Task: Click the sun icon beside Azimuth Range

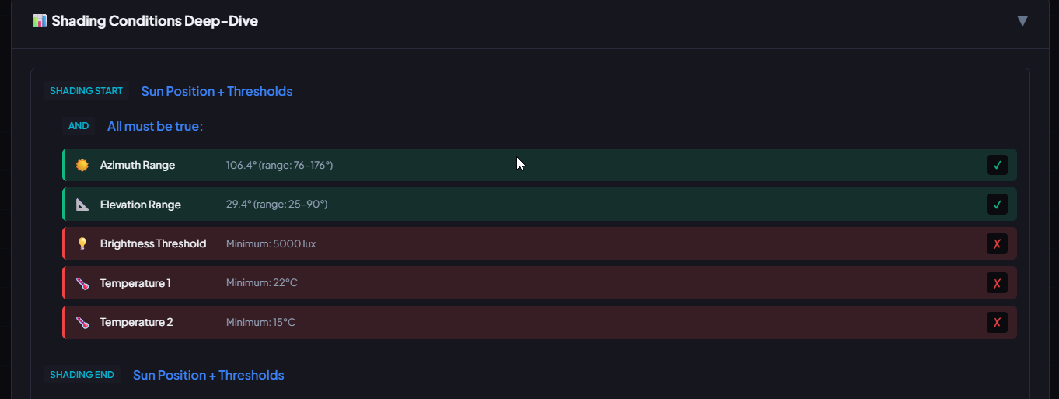Action: click(x=82, y=165)
